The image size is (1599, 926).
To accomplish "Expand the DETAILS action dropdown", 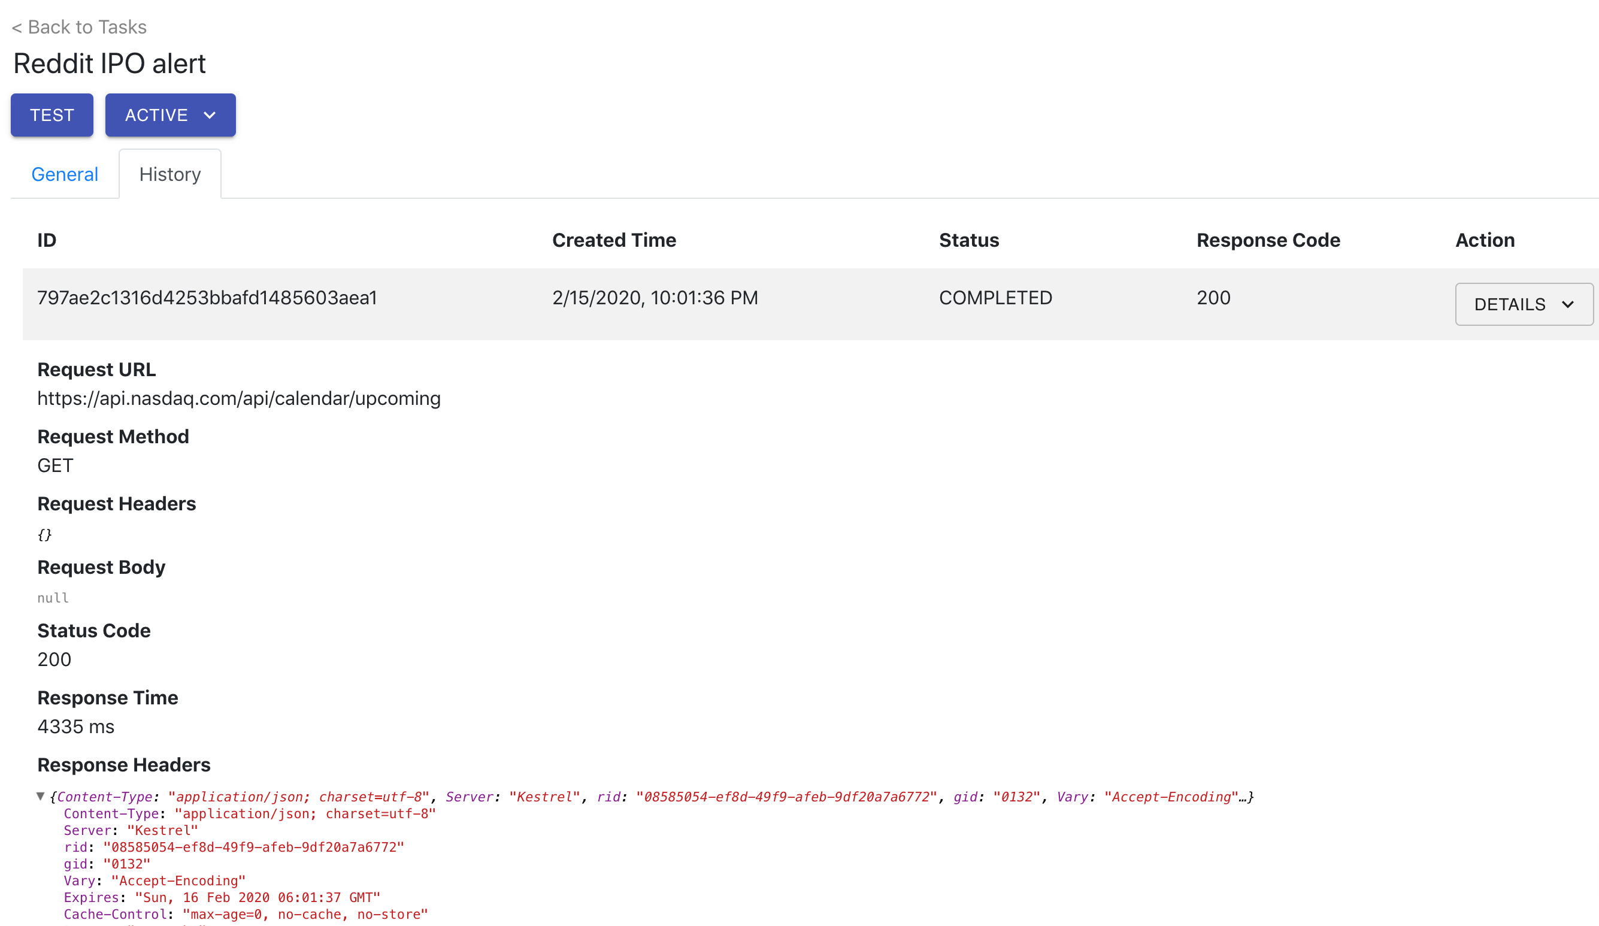I will pyautogui.click(x=1524, y=304).
